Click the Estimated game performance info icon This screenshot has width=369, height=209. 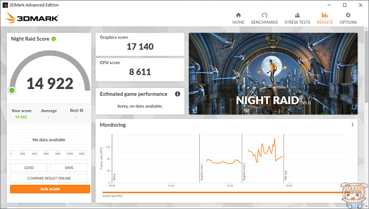coord(178,94)
